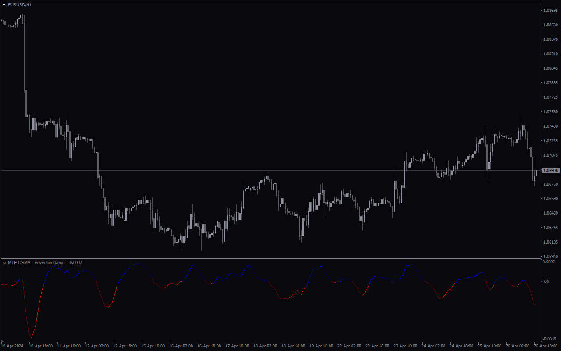
Task: Click the 1.08695 price axis value
Action: click(x=551, y=10)
